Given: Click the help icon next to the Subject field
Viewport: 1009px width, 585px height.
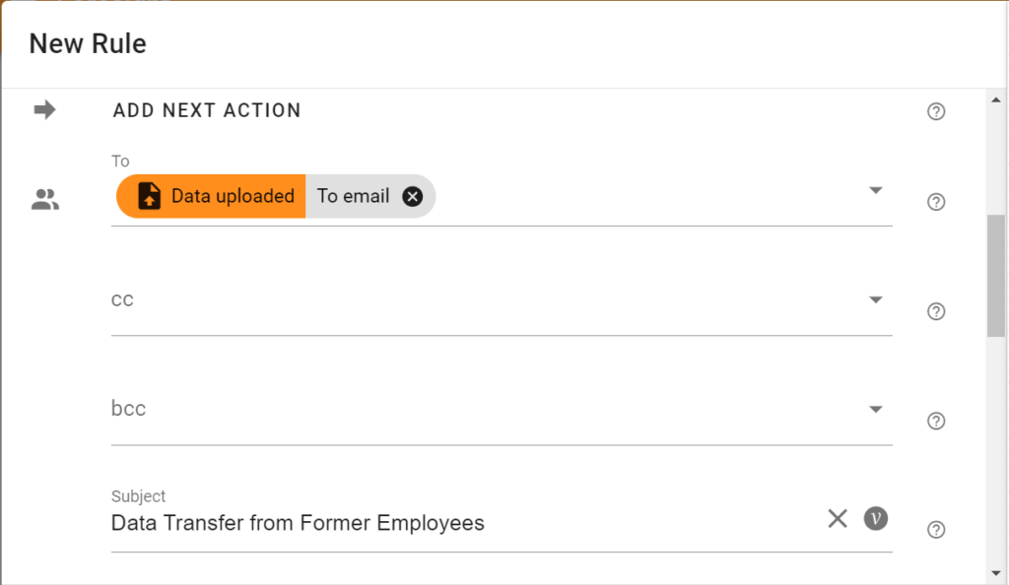Looking at the screenshot, I should click(x=936, y=530).
